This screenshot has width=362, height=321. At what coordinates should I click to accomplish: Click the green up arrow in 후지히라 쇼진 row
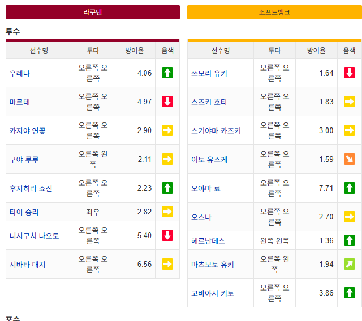(x=167, y=188)
